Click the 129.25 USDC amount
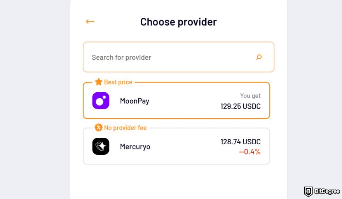342x199 pixels. [x=241, y=106]
